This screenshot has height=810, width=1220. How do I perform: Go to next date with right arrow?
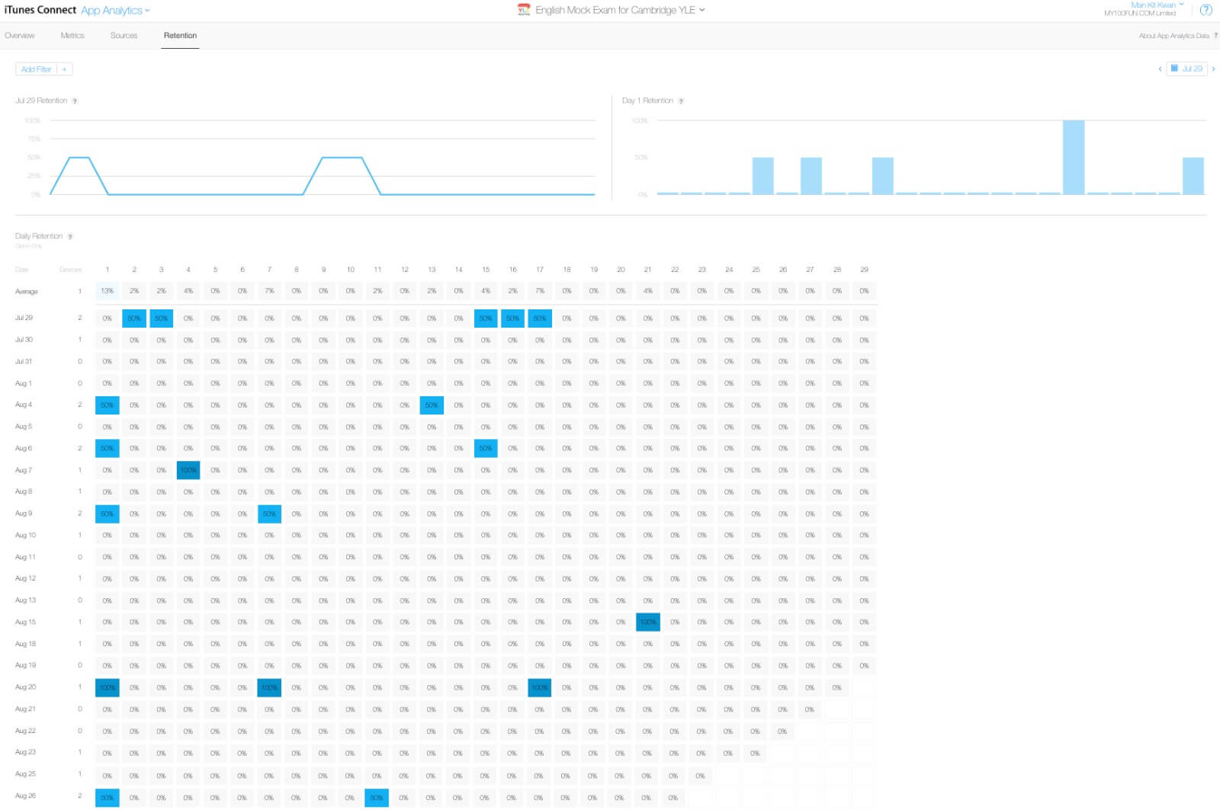pyautogui.click(x=1213, y=69)
